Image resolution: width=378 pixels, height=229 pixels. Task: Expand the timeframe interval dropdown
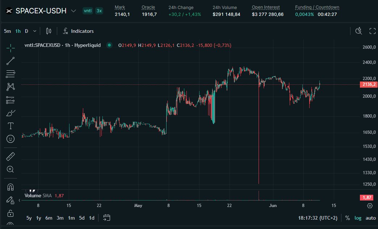tap(35, 31)
